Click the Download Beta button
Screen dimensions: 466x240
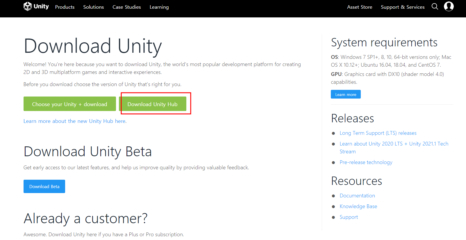(44, 186)
